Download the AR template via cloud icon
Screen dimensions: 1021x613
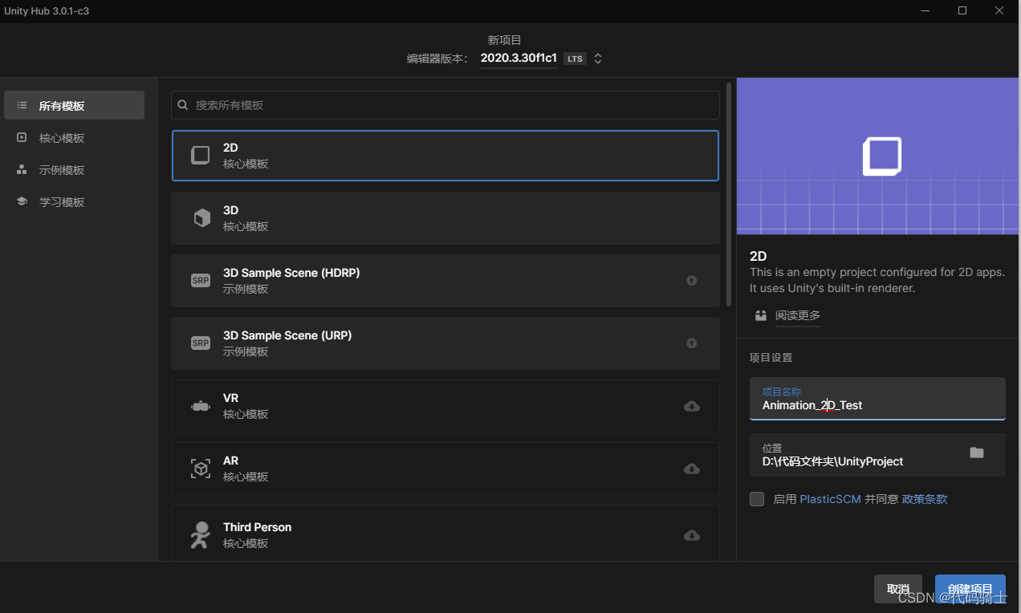(692, 469)
